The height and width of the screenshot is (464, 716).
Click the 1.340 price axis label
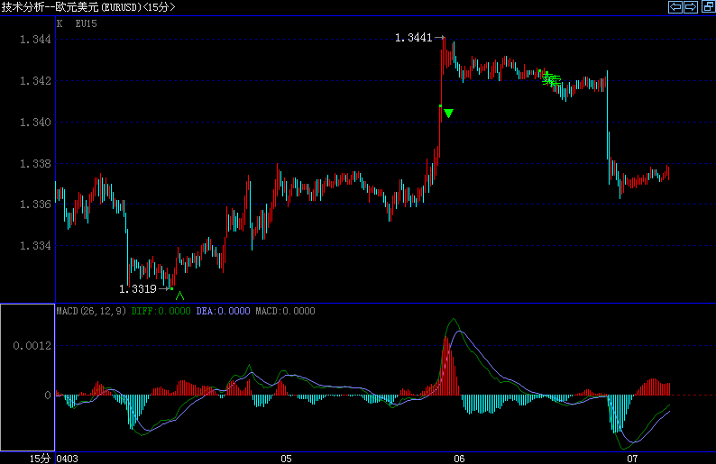(x=35, y=123)
